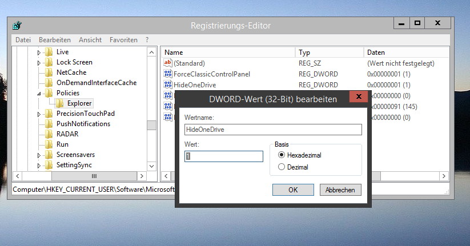Click the values pane scroll left arrow
470x246 pixels.
pyautogui.click(x=166, y=176)
